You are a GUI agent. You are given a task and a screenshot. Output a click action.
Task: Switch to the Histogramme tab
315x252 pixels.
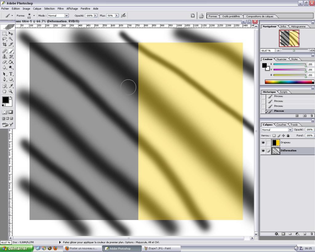tap(298, 26)
